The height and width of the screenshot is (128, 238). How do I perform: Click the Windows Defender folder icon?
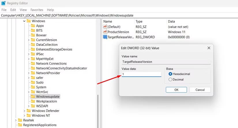click(29, 111)
